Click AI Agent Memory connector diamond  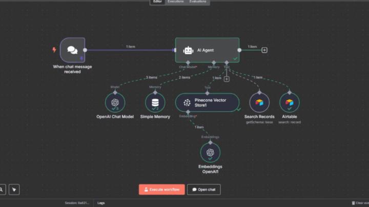coord(214,63)
